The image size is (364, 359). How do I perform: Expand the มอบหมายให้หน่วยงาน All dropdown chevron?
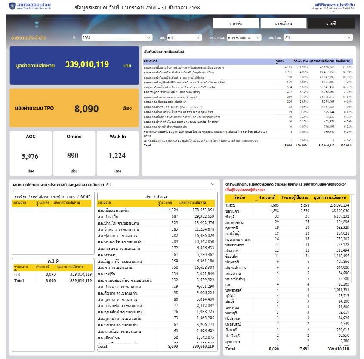213,185
